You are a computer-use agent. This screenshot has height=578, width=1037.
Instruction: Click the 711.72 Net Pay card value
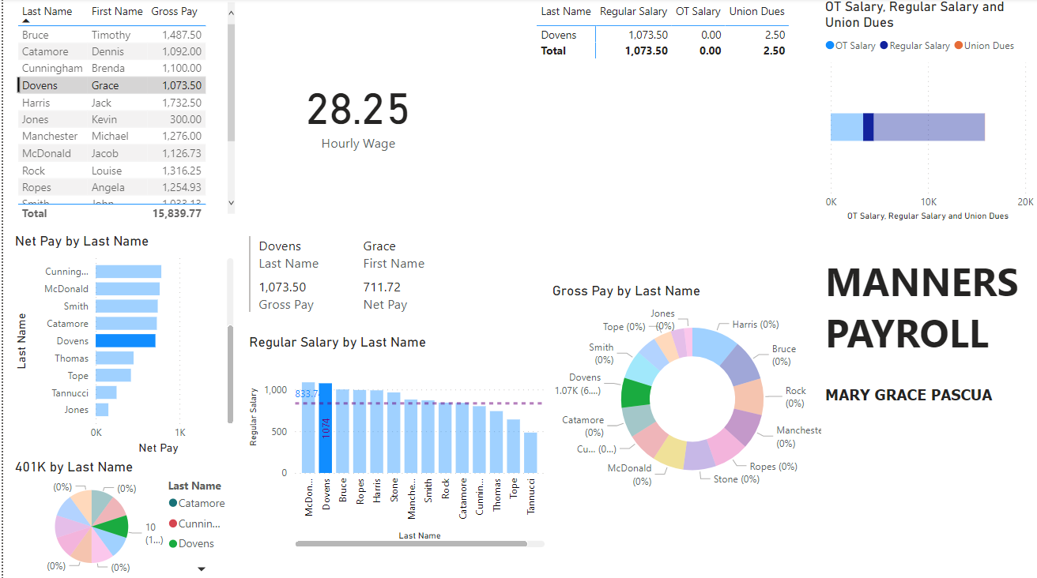point(382,287)
